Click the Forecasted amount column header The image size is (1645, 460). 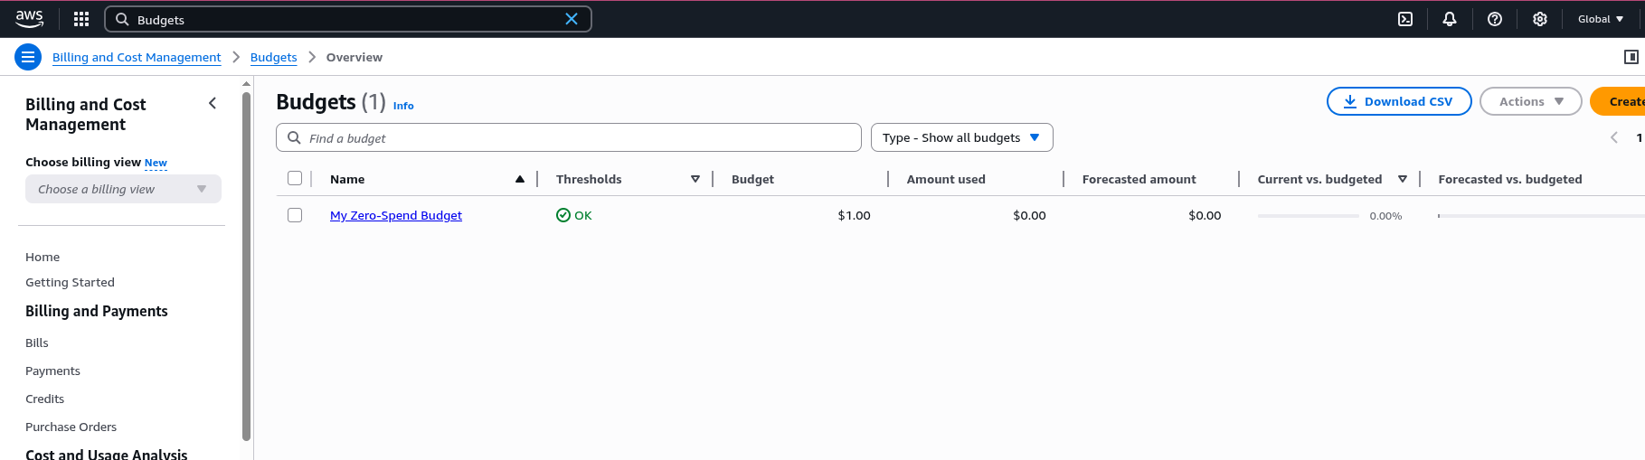pyautogui.click(x=1139, y=179)
